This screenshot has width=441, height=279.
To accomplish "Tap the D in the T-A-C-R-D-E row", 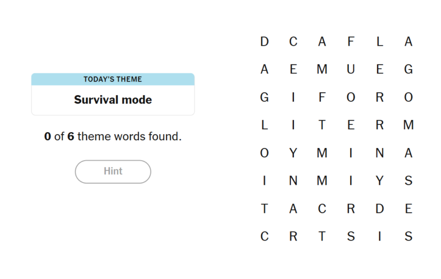I will pyautogui.click(x=379, y=209).
